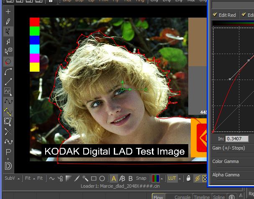This screenshot has height=199, width=254.
Task: Click the wave icon in viewer toolbar
Action: coord(52,178)
